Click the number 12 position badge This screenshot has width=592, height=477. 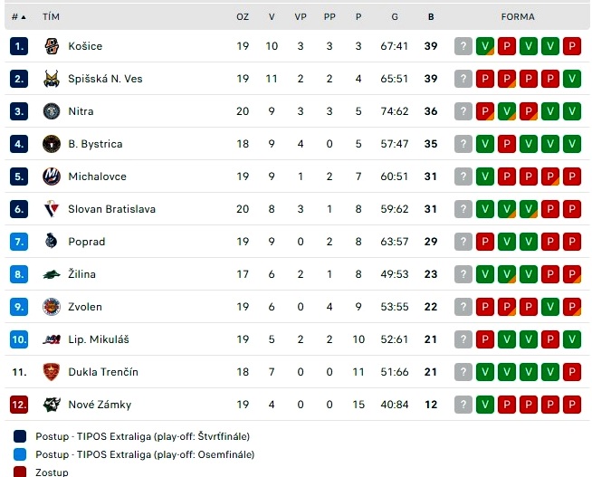tap(19, 405)
